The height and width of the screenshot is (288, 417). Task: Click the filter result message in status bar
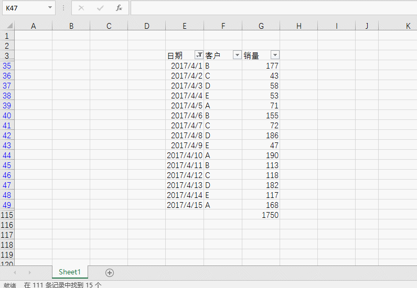62,285
